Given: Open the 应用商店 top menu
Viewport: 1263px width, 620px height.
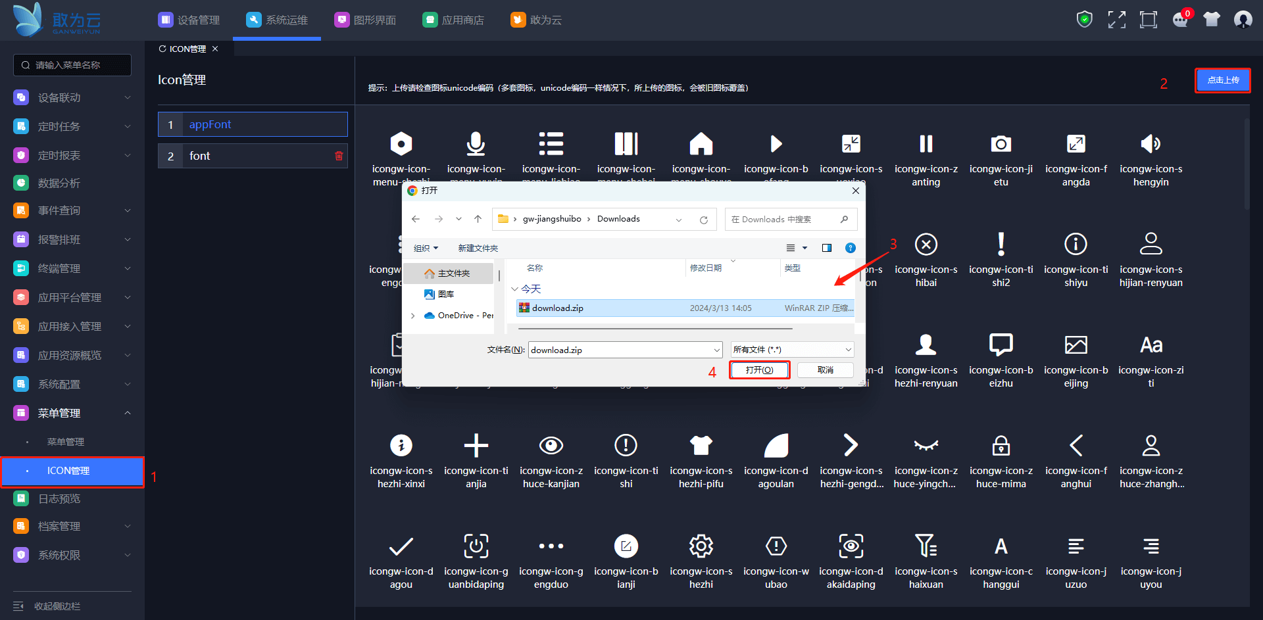Looking at the screenshot, I should 453,20.
